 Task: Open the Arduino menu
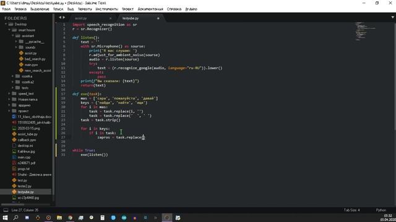tap(191, 9)
